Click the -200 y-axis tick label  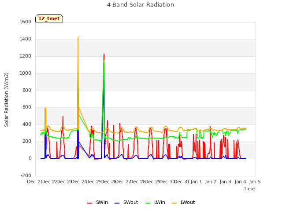(26, 175)
